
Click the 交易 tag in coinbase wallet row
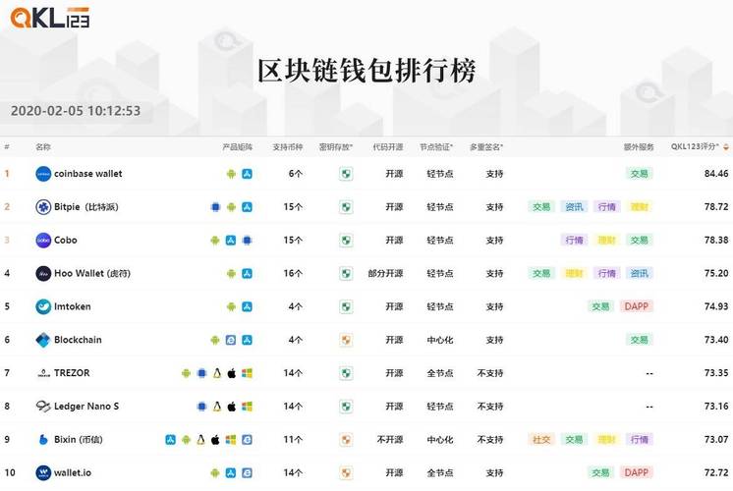(639, 174)
